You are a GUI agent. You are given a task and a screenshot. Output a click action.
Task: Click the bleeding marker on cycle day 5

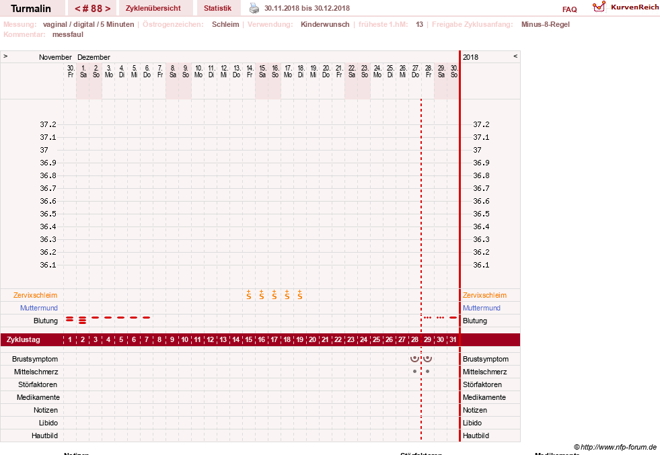121,317
